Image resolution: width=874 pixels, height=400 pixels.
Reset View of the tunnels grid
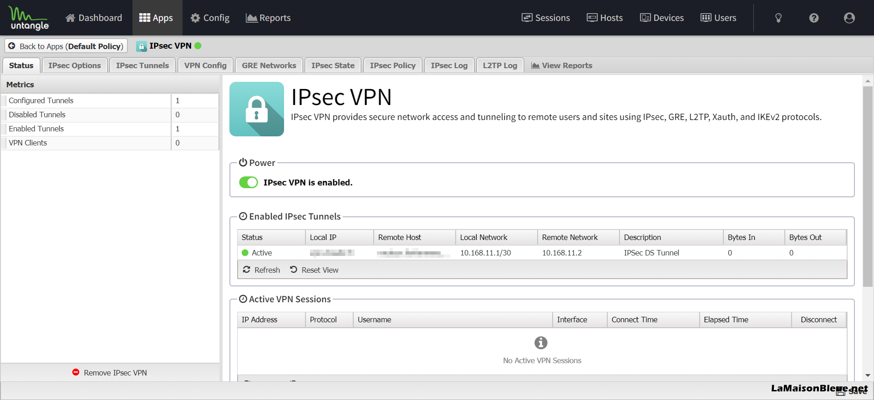coord(314,270)
